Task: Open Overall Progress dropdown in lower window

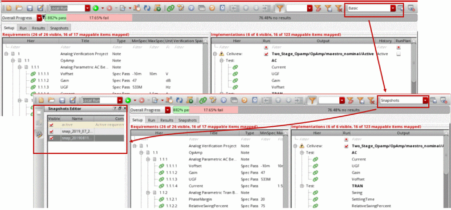Action: pos(167,110)
